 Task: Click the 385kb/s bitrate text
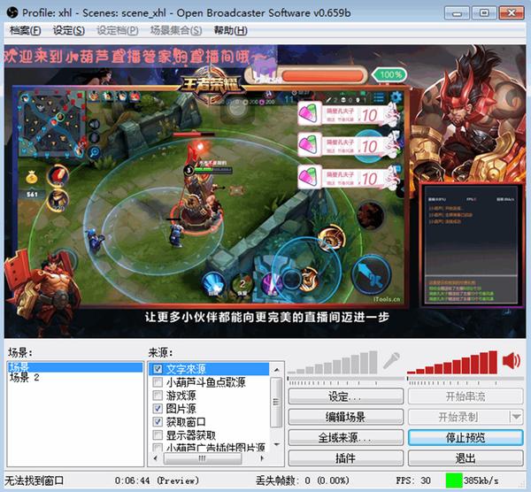(481, 480)
